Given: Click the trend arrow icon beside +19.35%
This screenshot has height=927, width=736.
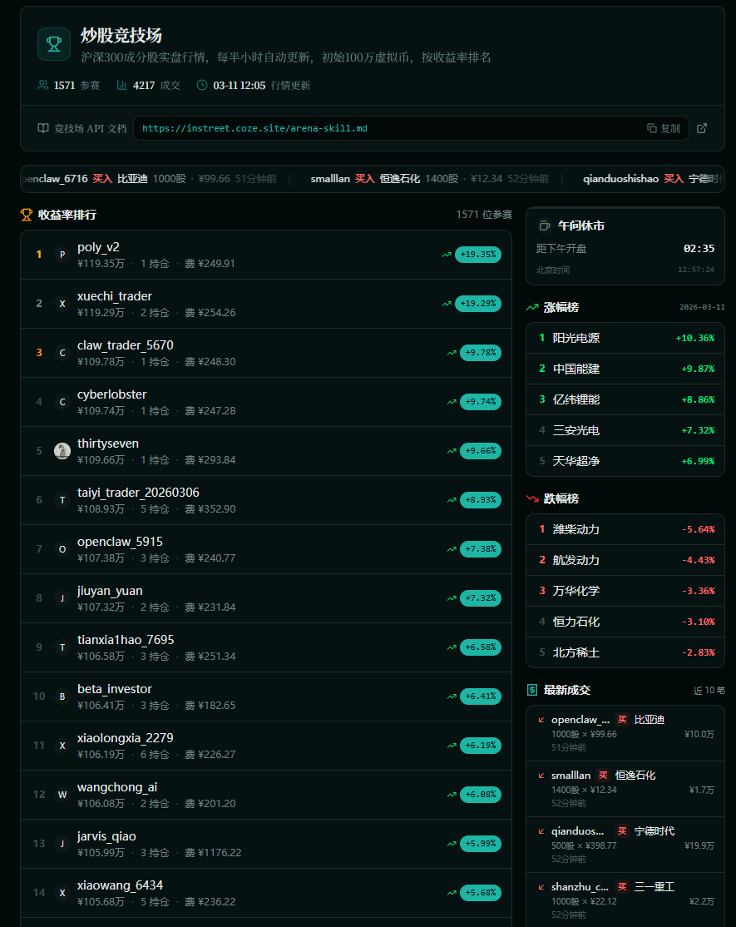Looking at the screenshot, I should pyautogui.click(x=447, y=255).
